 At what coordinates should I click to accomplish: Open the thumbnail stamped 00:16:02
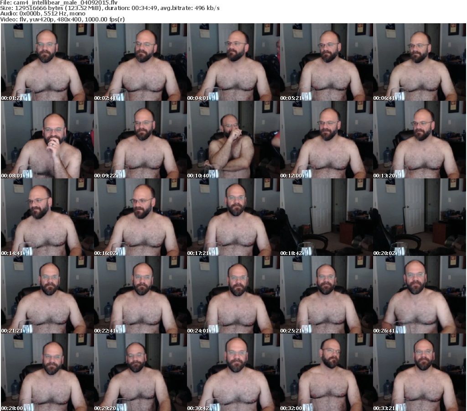coord(140,217)
